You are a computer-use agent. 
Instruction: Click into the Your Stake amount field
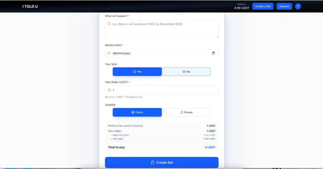point(161,90)
